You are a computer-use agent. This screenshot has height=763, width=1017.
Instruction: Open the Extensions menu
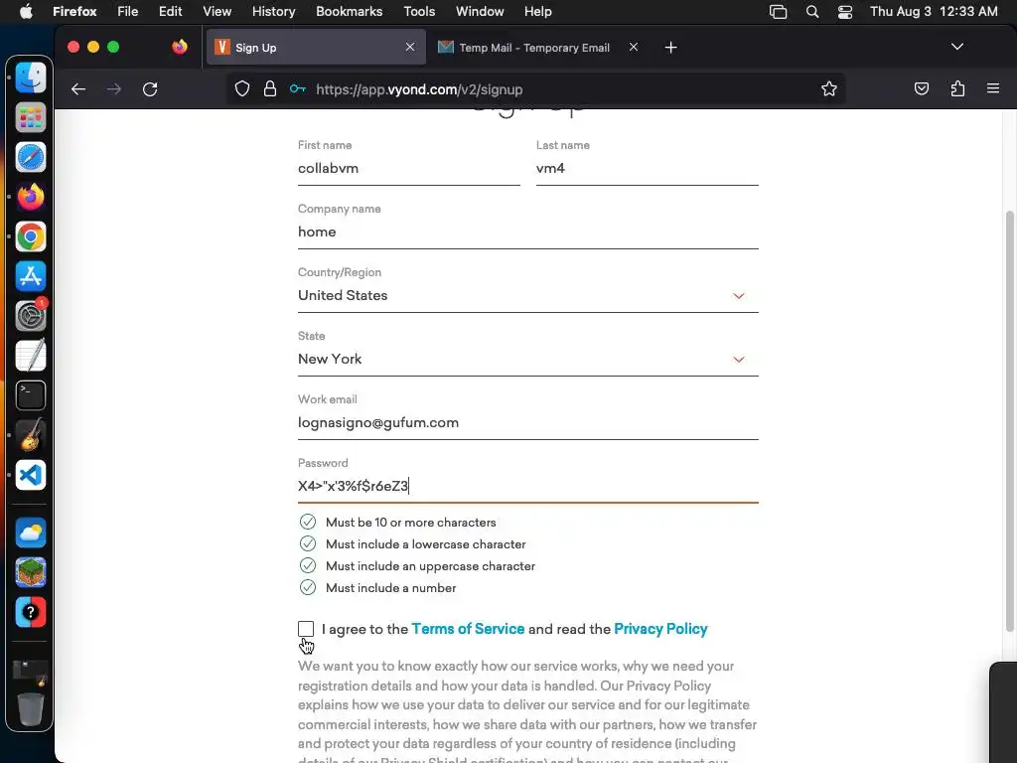[957, 89]
